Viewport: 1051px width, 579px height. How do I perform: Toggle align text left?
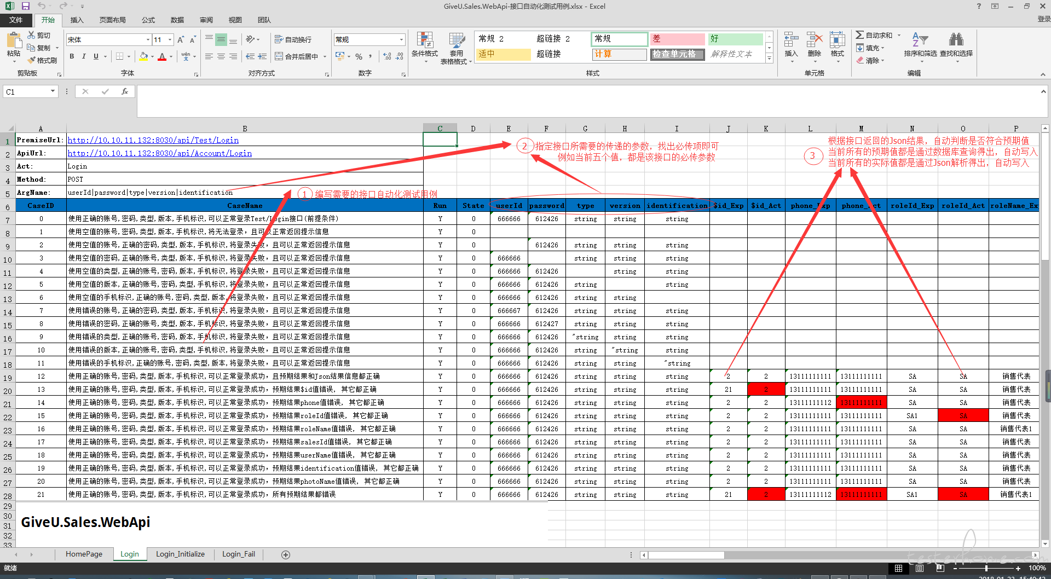point(209,56)
